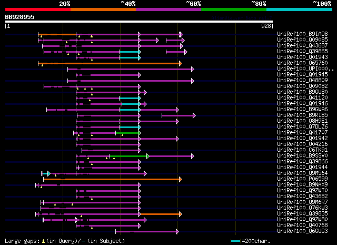Screen dimensions: 337x245
Task: Open hit UniRef100_Q01943
Action: click(302, 57)
